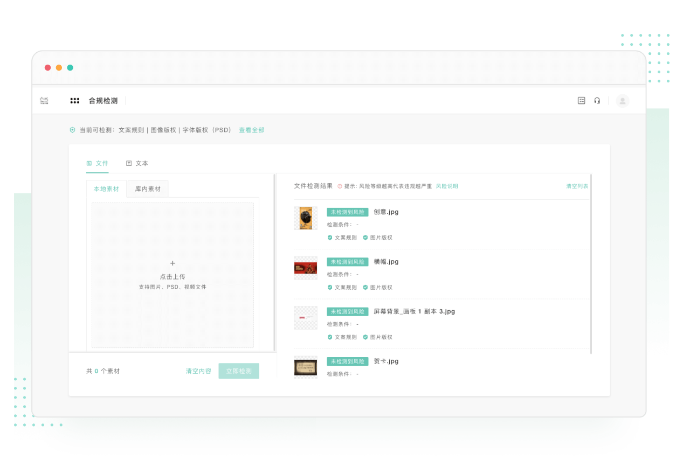The image size is (690, 474).
Task: Click the 文件检测结果 heading
Action: (x=313, y=186)
